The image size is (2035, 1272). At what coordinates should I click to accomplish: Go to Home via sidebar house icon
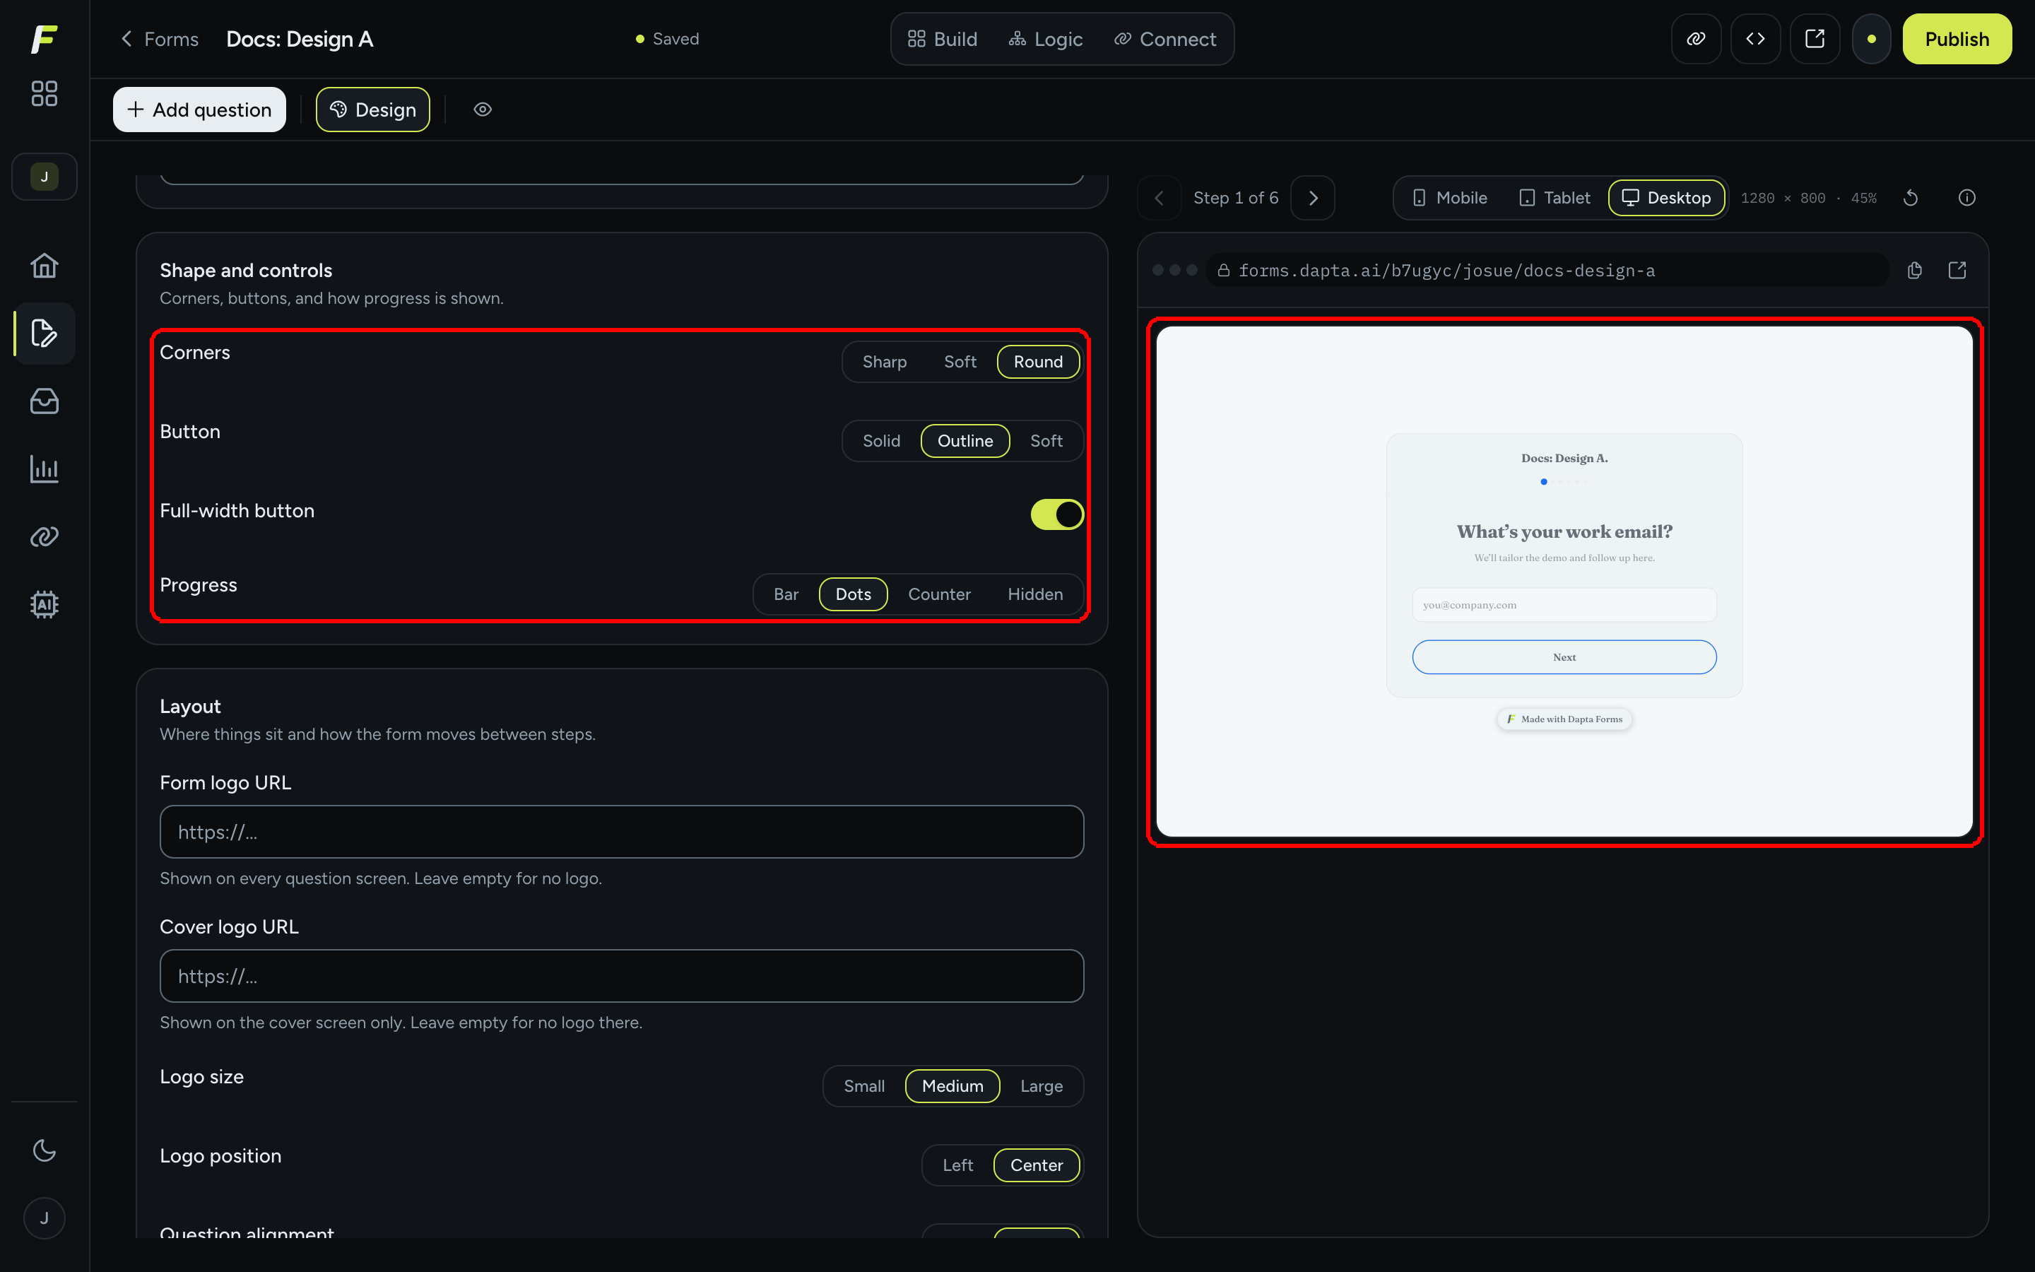pos(44,266)
